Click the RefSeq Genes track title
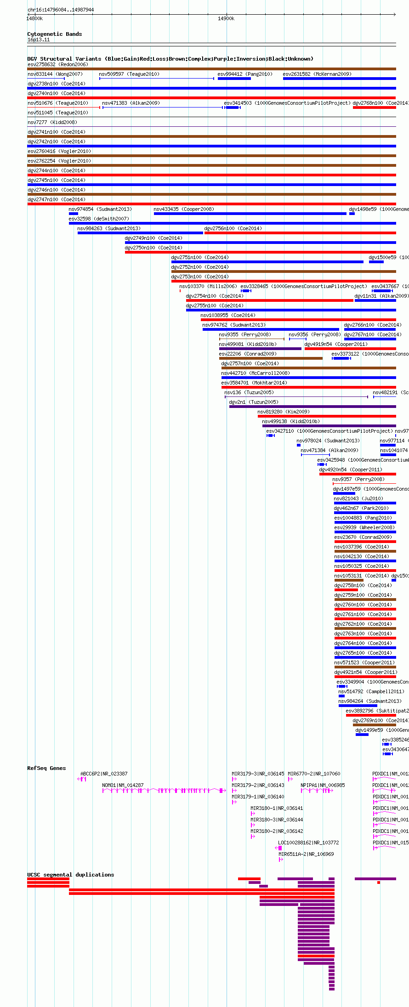 point(46,768)
